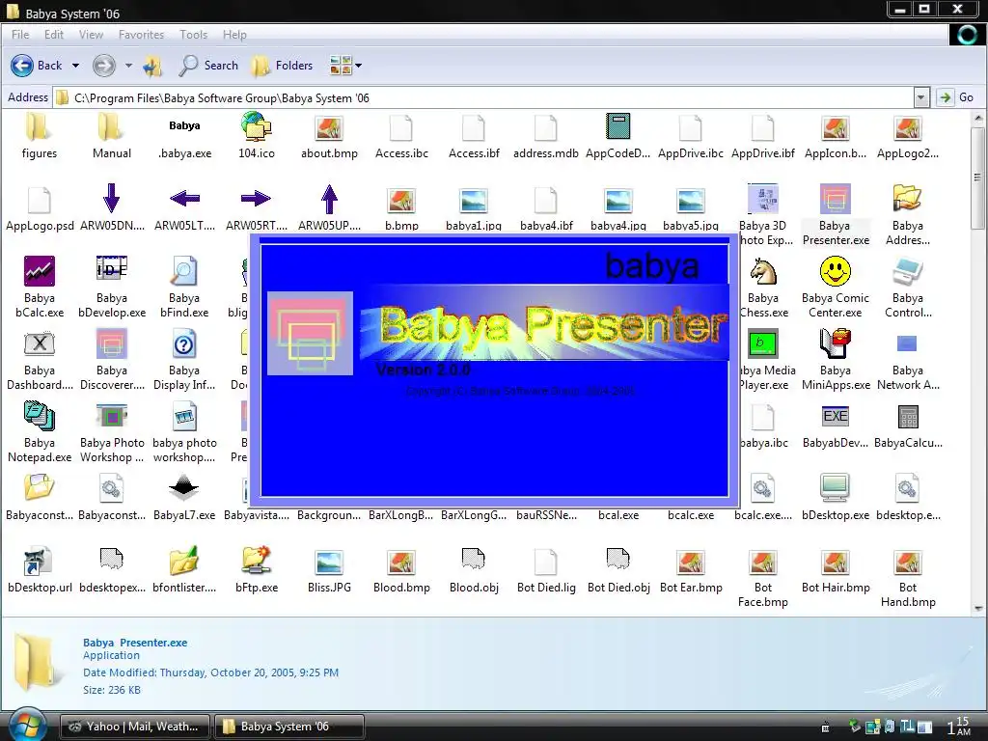Screen dimensions: 988x741
Task: Click the Search toolbar button
Action: (208, 66)
